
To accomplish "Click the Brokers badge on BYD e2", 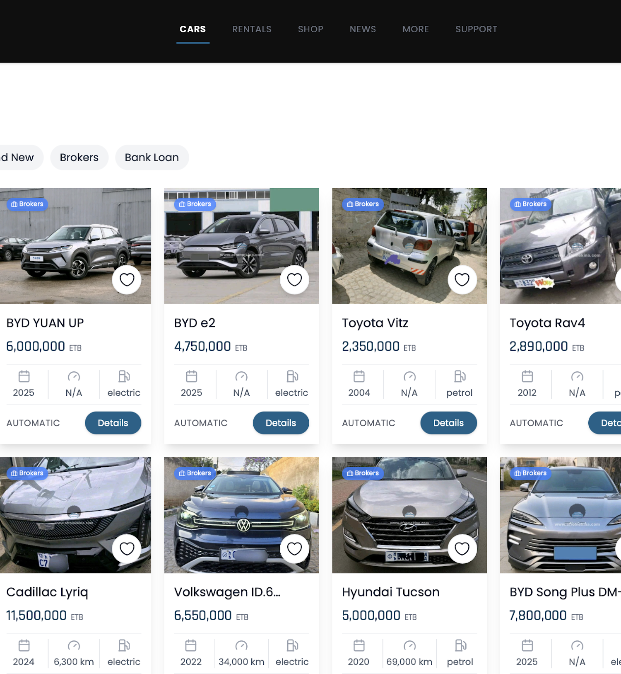I will tap(195, 204).
